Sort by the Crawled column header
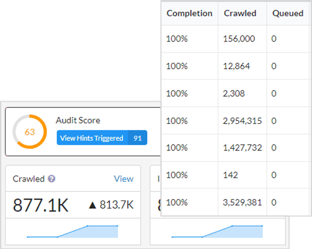 click(240, 13)
